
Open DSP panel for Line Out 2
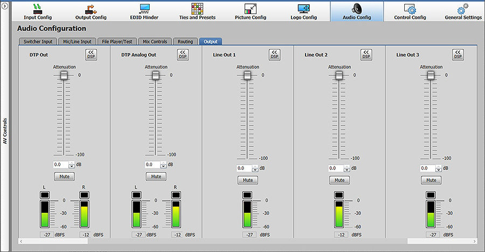[x=366, y=55]
